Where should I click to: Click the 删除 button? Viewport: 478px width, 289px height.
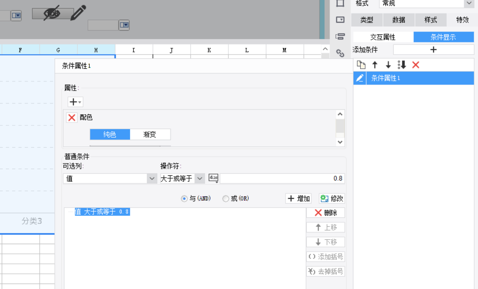pos(325,213)
